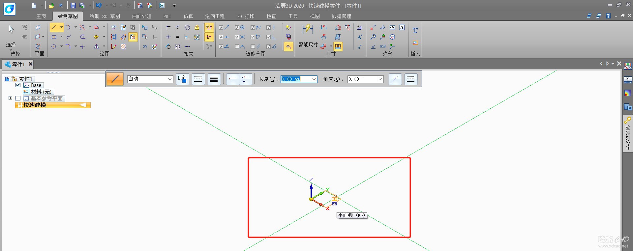
Task: Click the Equal relation icon
Action: 178,37
